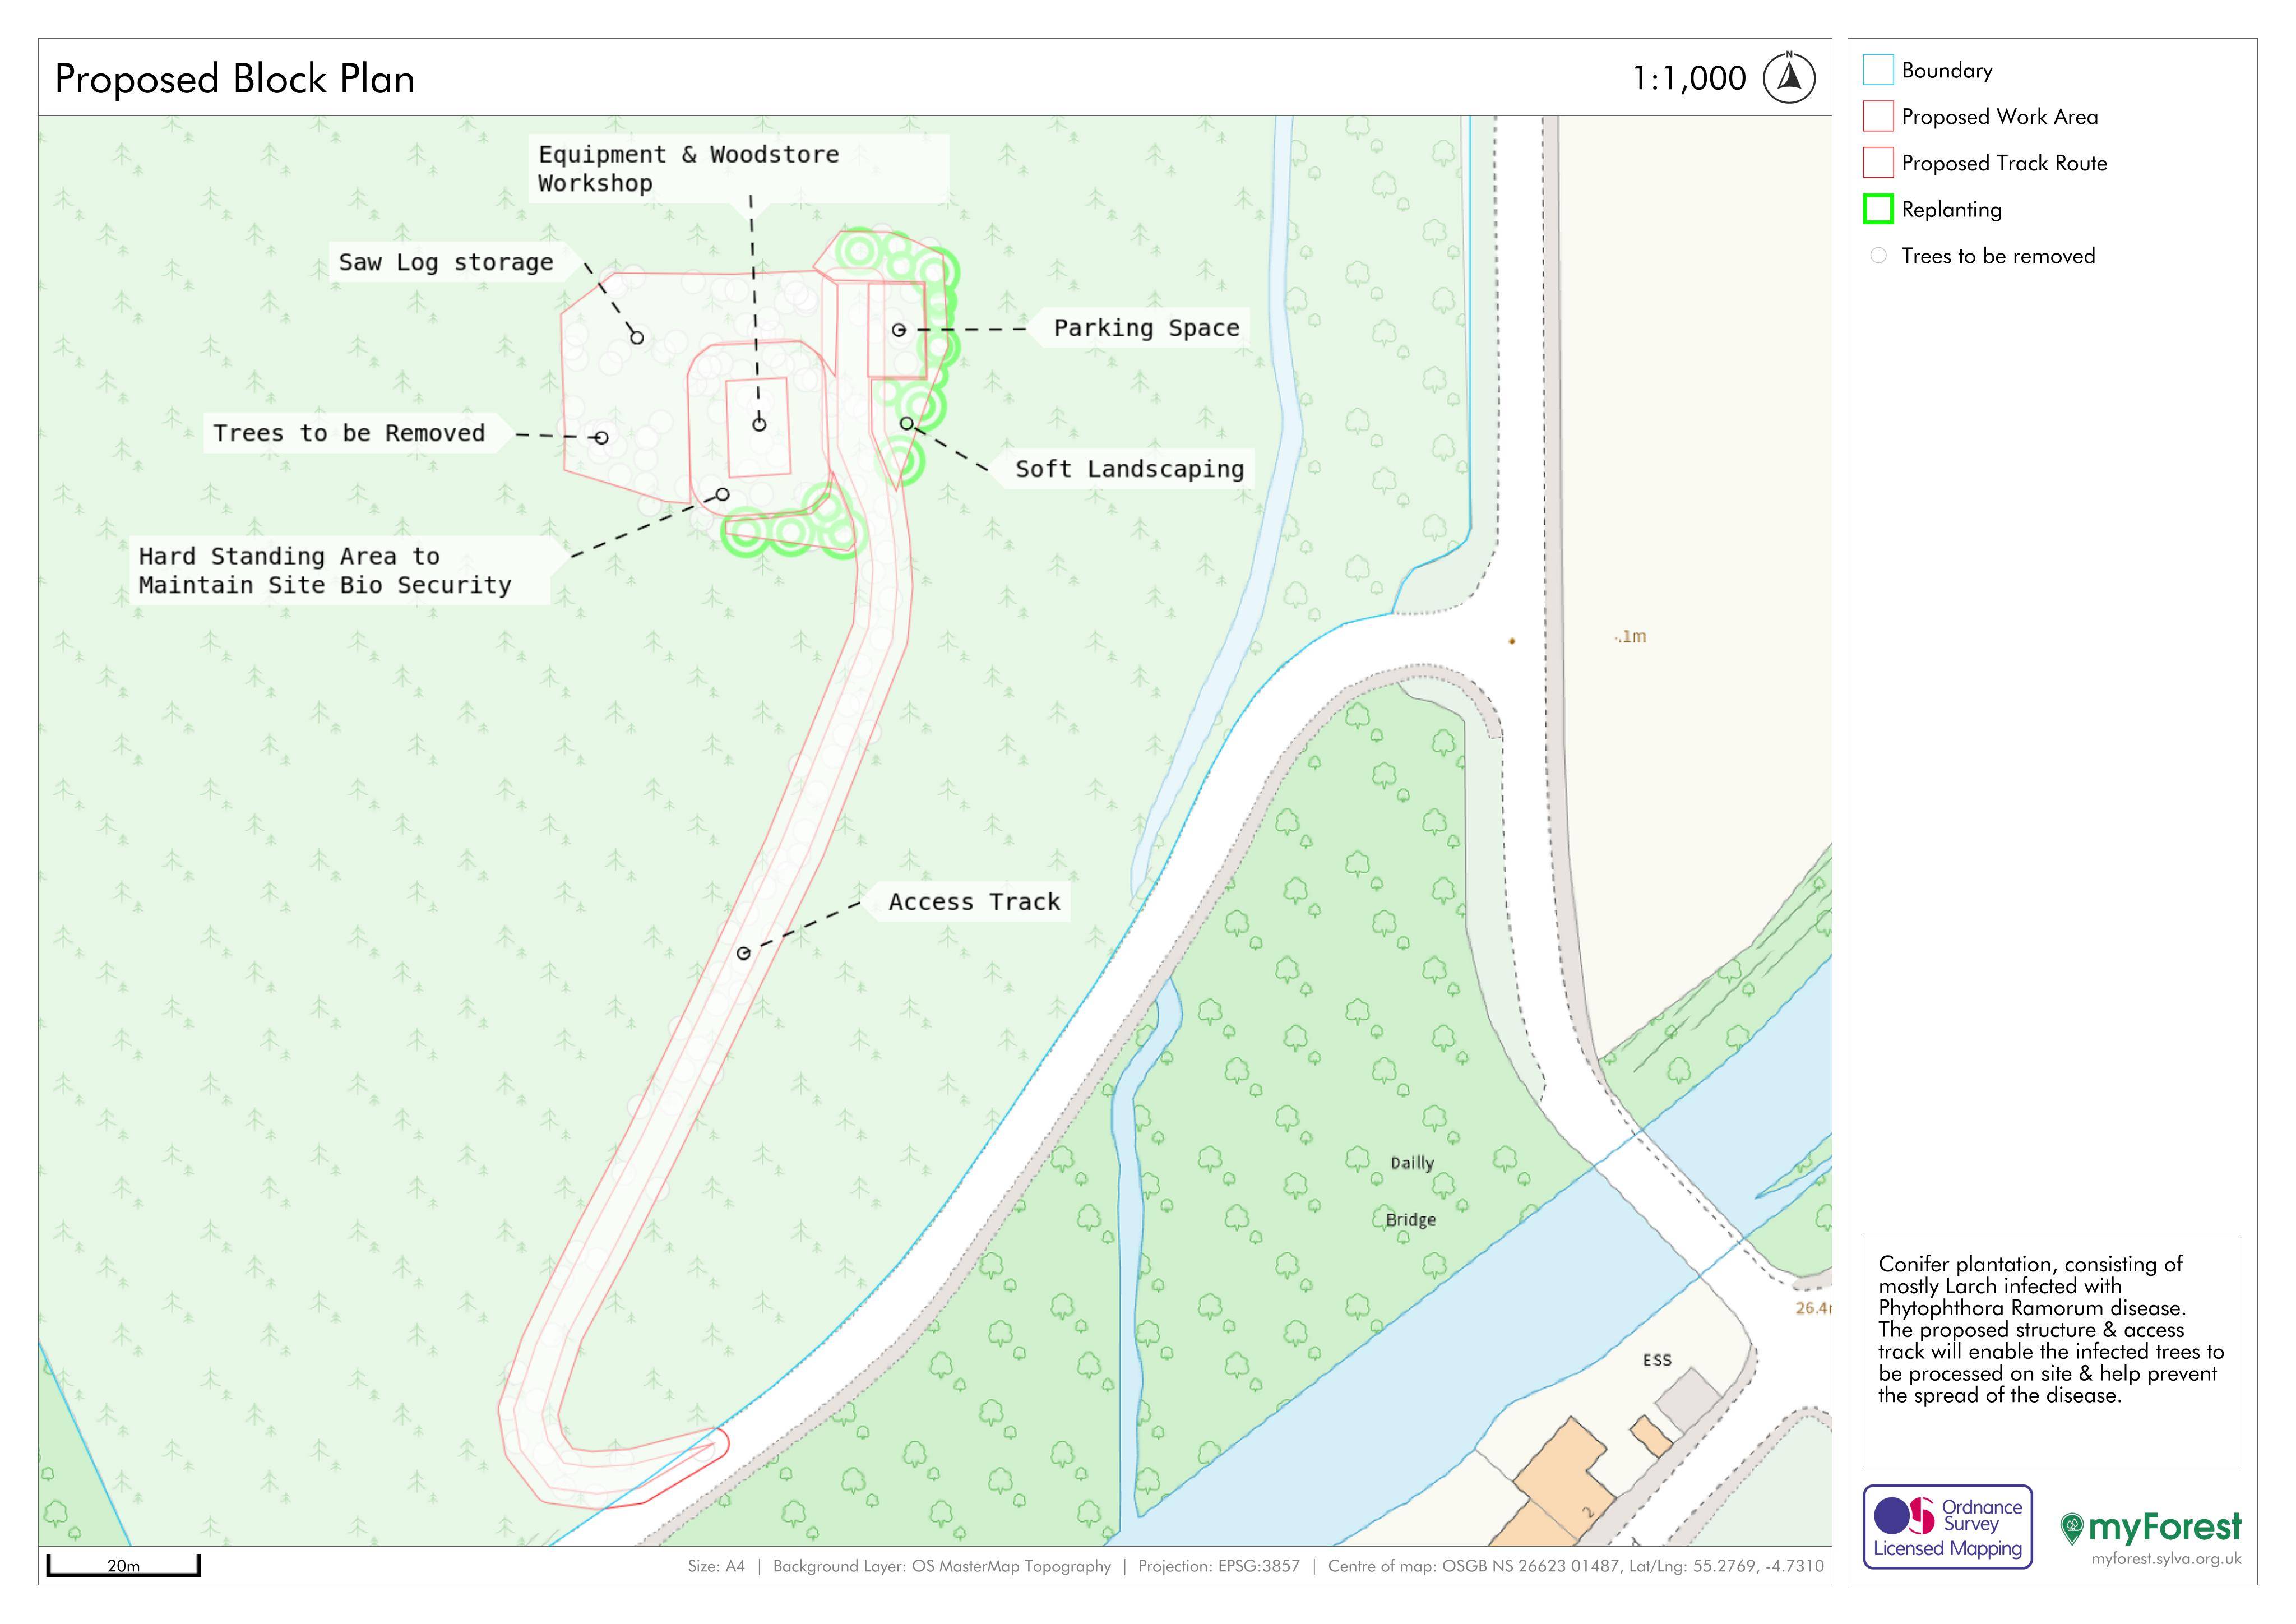Click the 'Parking Space' label
This screenshot has height=1624, width=2296.
pyautogui.click(x=1146, y=328)
